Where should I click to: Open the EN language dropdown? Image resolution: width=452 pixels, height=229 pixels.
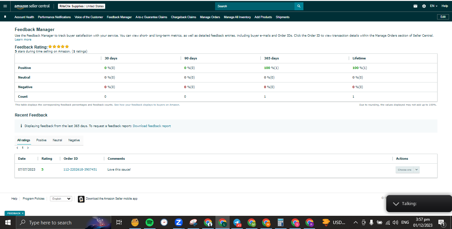click(434, 6)
